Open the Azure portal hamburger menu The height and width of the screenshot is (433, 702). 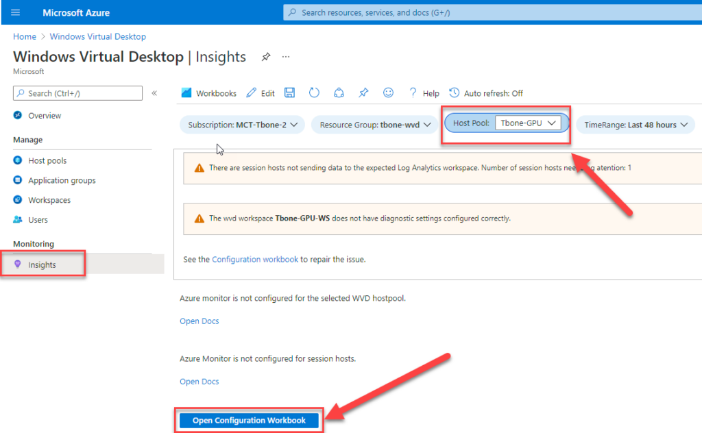pos(15,12)
